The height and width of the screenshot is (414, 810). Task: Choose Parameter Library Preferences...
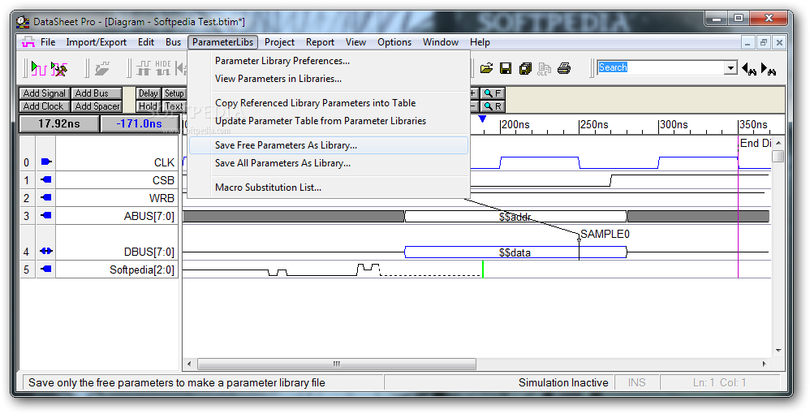[x=329, y=60]
